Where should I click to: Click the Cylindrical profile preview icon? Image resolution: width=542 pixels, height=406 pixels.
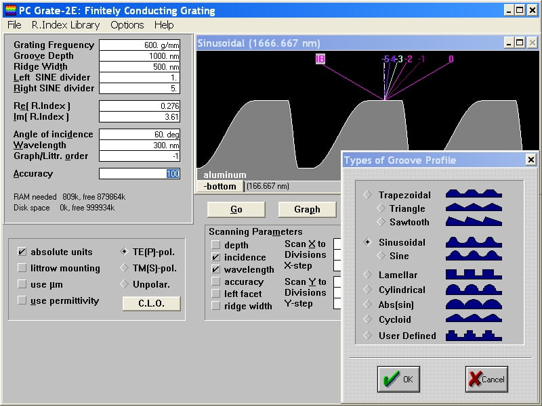click(474, 290)
